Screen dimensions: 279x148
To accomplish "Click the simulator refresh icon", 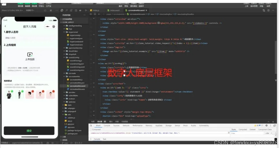I will [45, 10].
